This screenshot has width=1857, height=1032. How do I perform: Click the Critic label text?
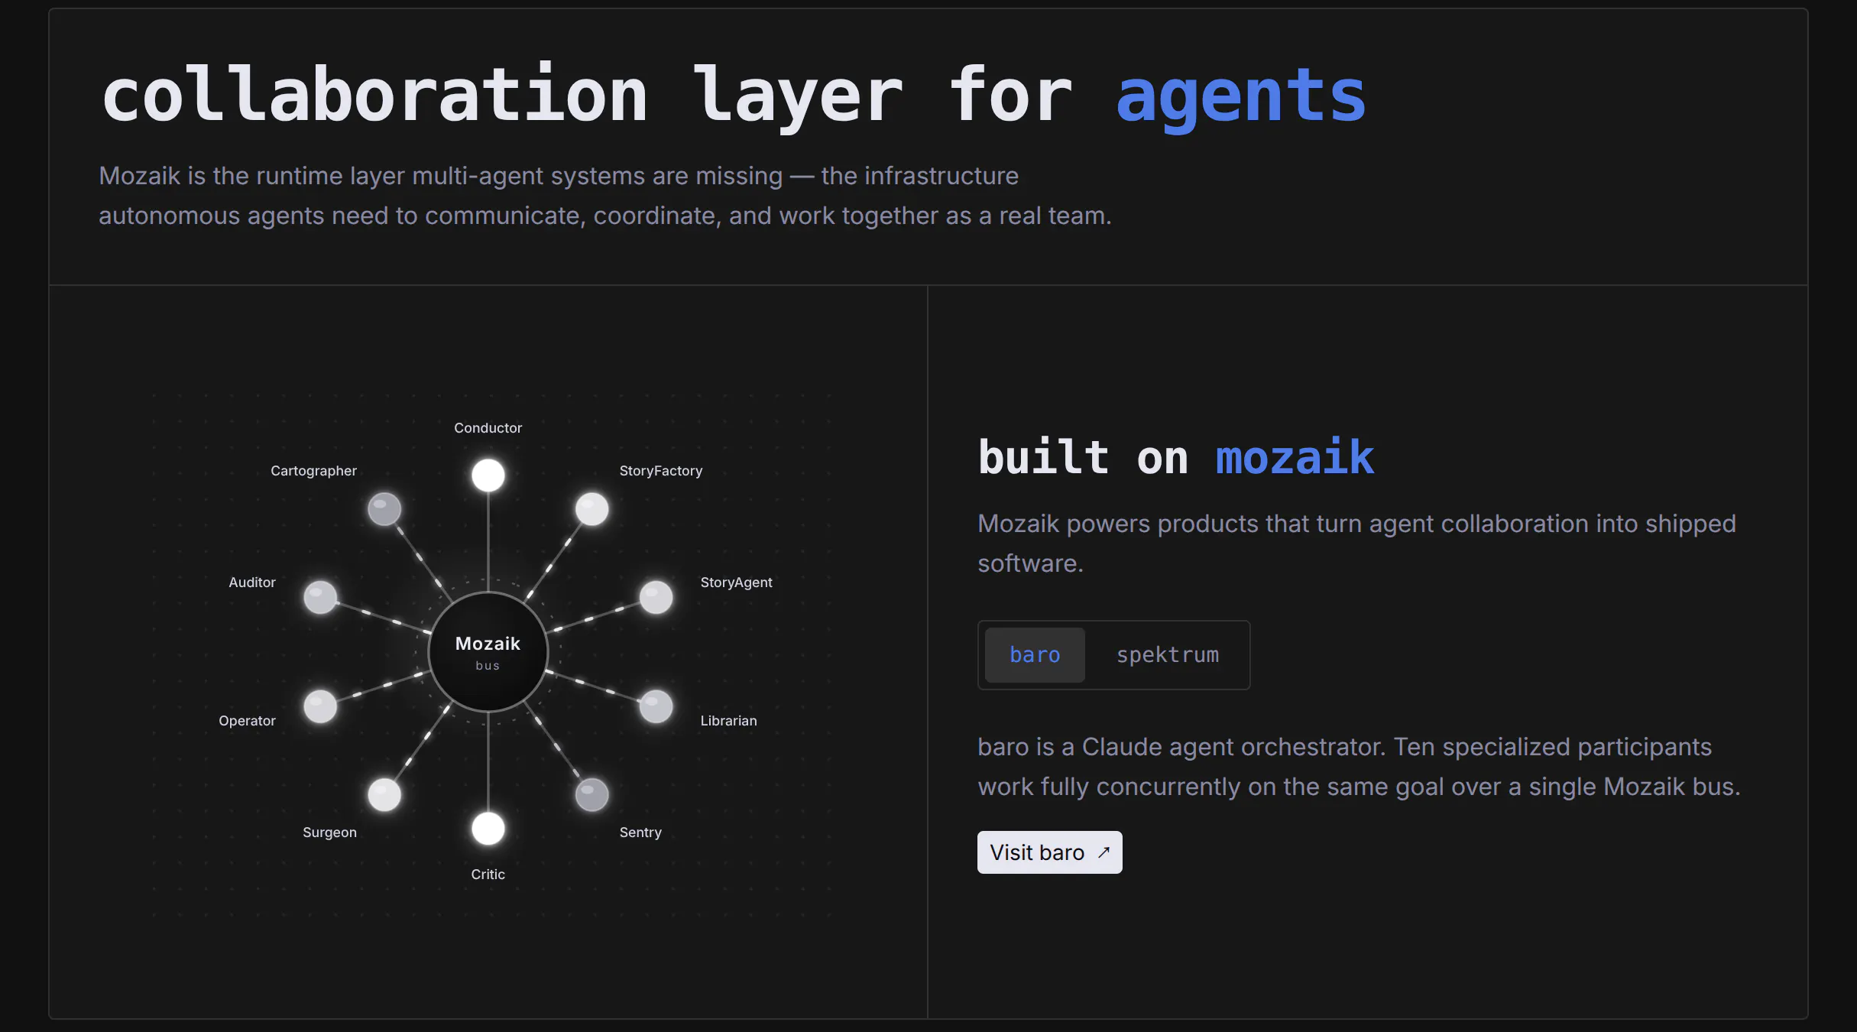488,875
